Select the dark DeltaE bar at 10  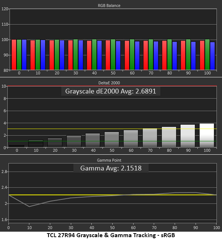pos(36,143)
